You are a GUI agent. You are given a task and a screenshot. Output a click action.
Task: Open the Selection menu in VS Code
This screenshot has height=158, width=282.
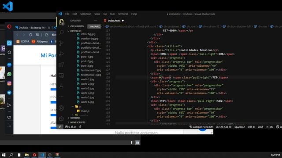click(x=85, y=14)
